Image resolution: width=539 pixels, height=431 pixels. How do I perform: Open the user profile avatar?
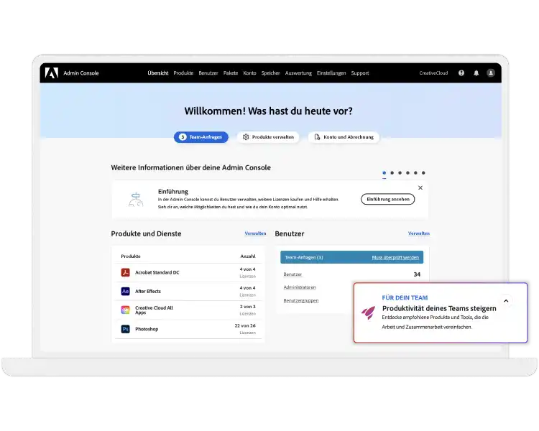491,73
